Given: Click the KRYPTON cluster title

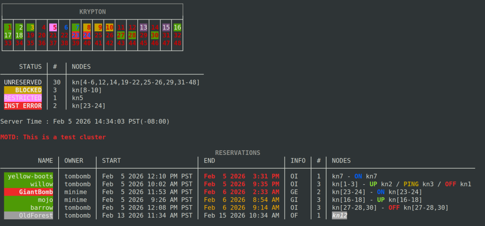Looking at the screenshot, I should point(92,11).
